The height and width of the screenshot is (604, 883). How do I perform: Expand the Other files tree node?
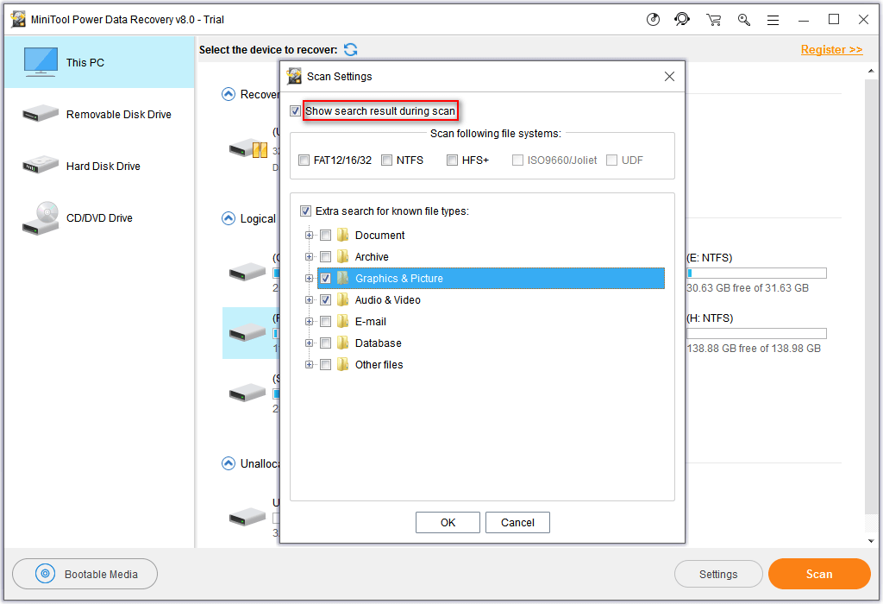coord(309,364)
